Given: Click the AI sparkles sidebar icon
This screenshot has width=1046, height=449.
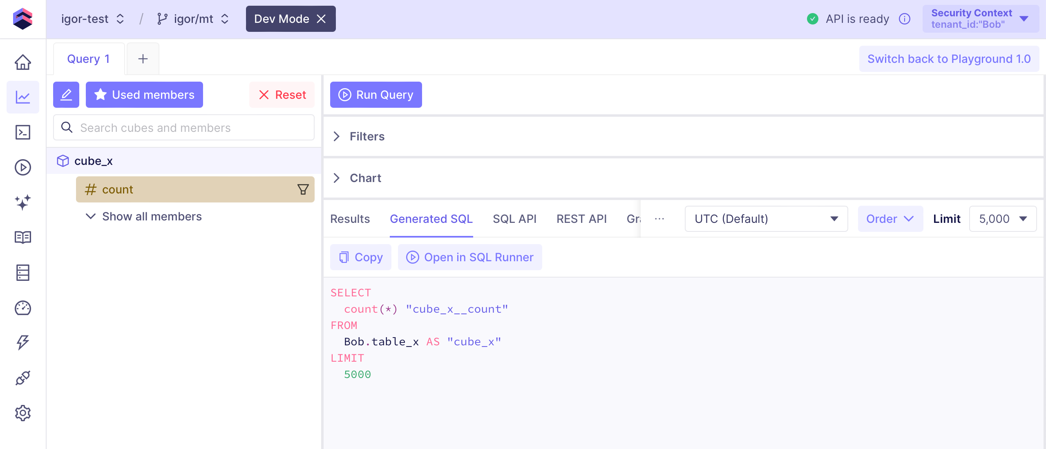Looking at the screenshot, I should (x=23, y=202).
